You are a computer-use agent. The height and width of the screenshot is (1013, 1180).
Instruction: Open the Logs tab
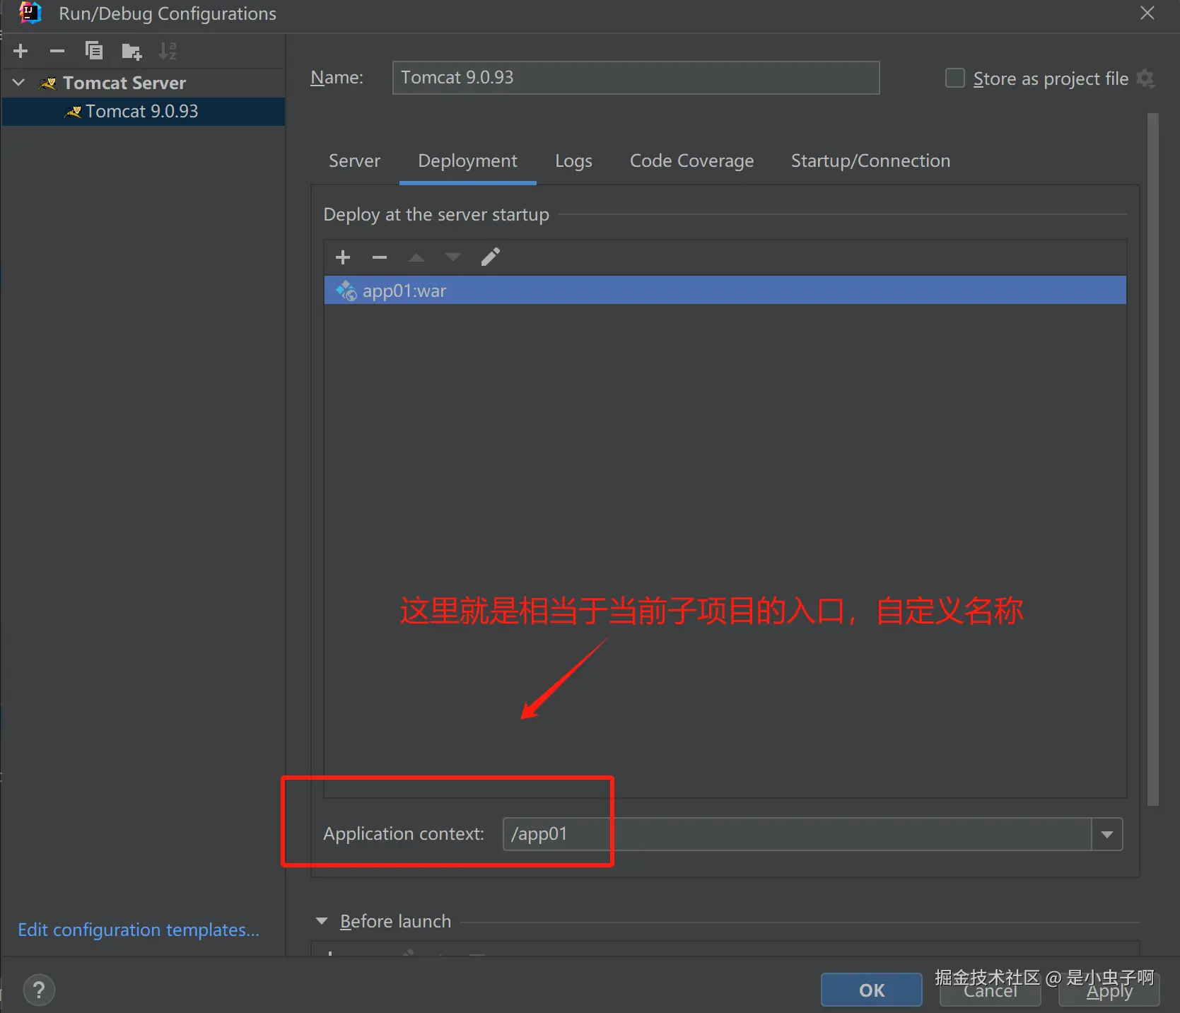point(573,161)
